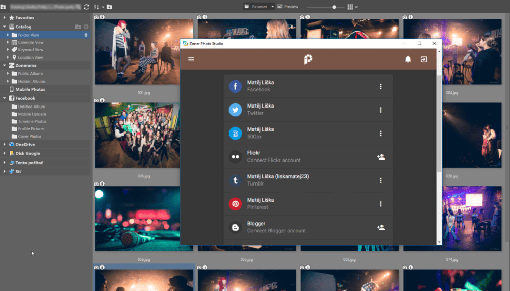Click the folder-up icon at far left of toolbar
Viewport: 510px width, 291px height.
[3, 7]
